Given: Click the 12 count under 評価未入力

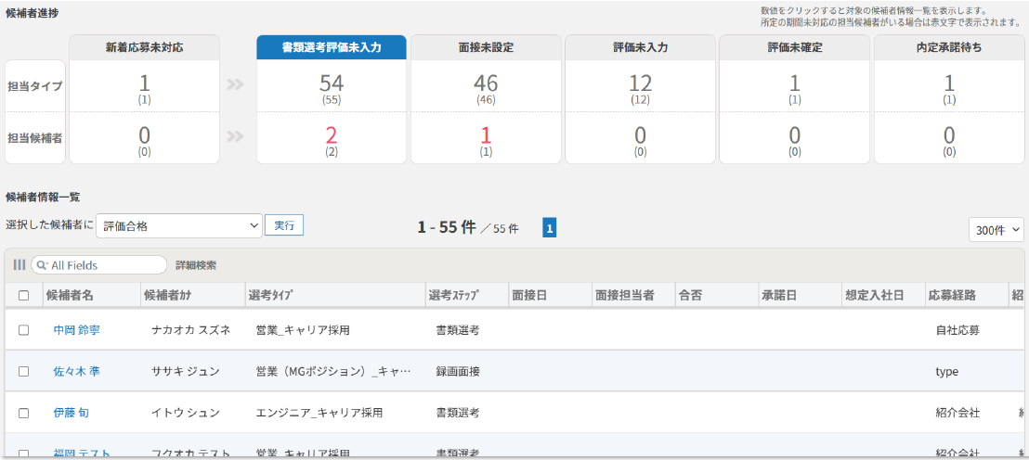Looking at the screenshot, I should 640,83.
